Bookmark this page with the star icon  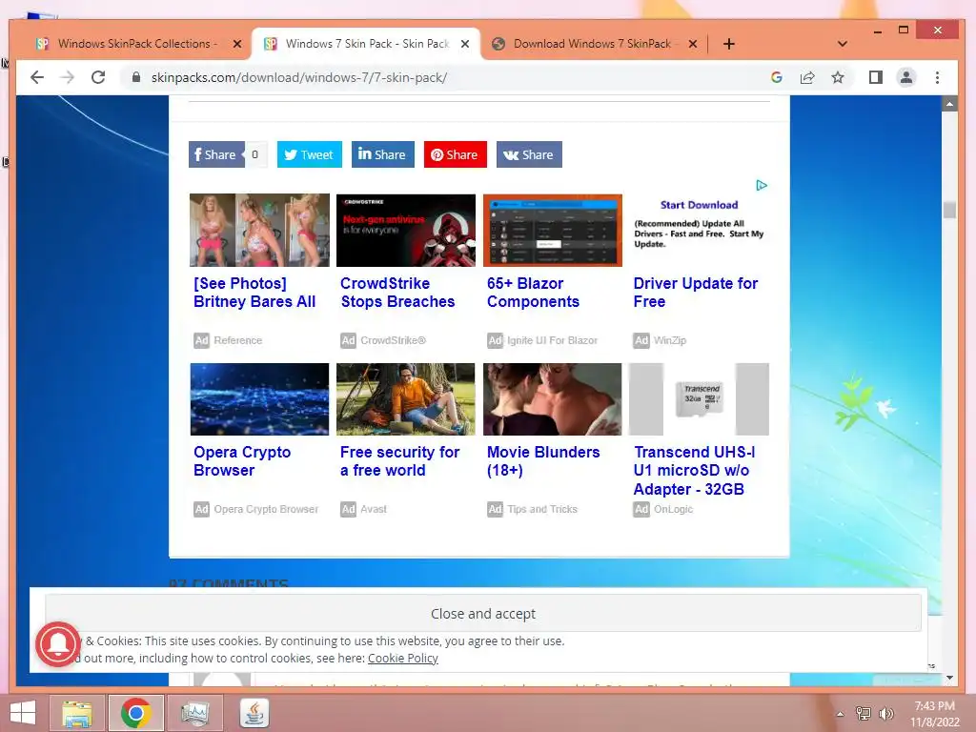coord(838,77)
